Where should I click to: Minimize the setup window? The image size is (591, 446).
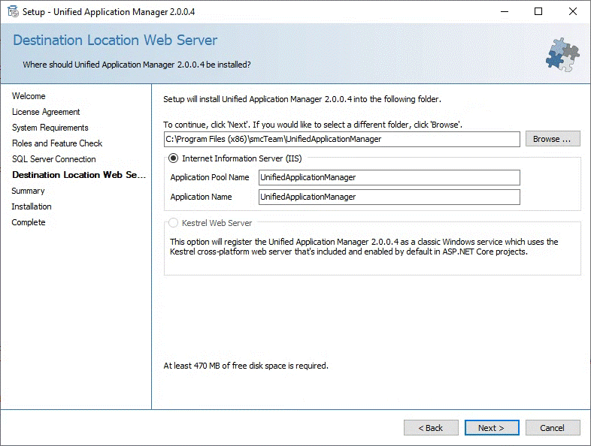505,12
